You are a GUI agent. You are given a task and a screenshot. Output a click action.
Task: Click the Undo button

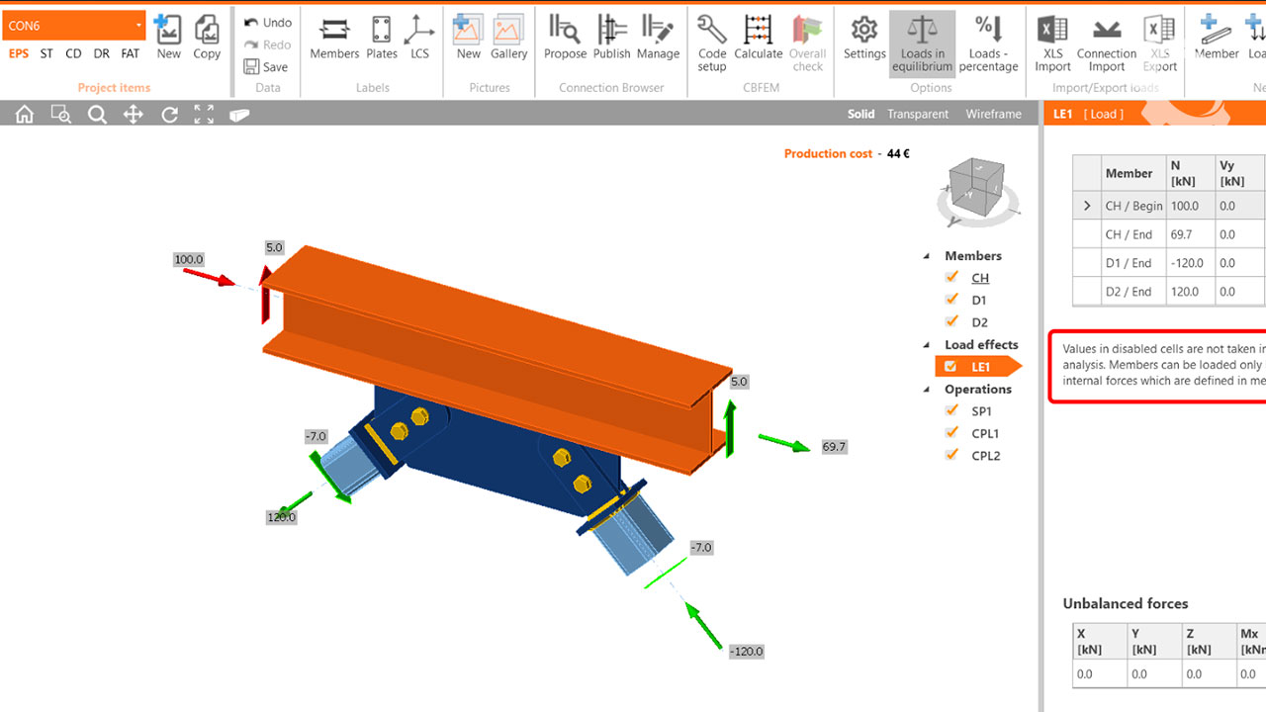[268, 23]
